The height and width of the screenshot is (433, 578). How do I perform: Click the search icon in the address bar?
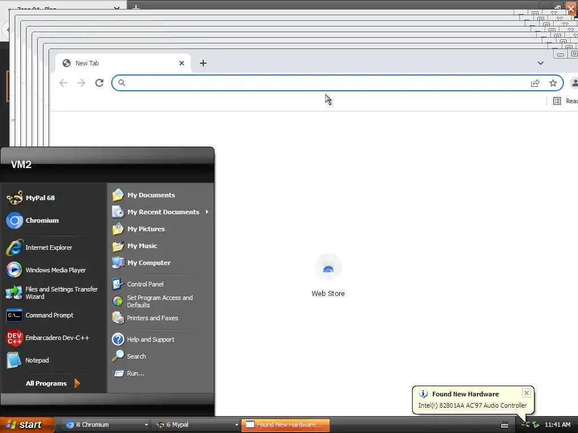(122, 83)
